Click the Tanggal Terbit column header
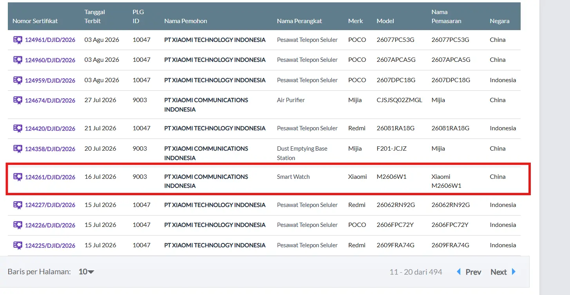Viewport: 570px width, 295px height. [95, 16]
